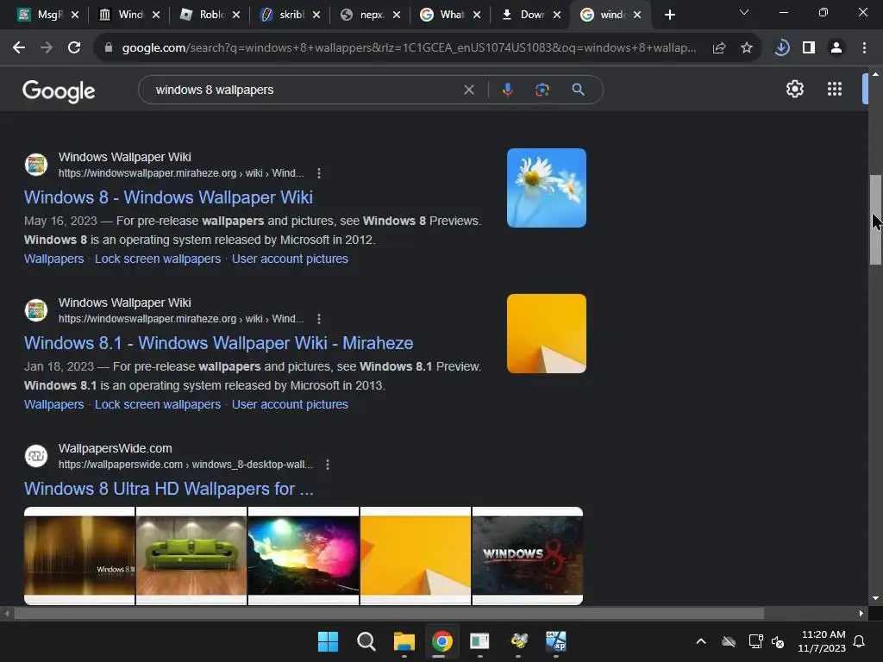Open Wallpapers sitelink under Windows 8 result
The width and height of the screenshot is (883, 662).
53,259
